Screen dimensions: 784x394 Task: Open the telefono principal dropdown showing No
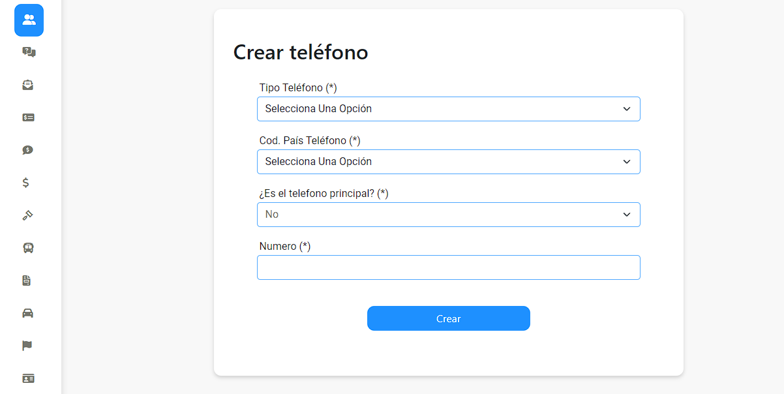(449, 215)
